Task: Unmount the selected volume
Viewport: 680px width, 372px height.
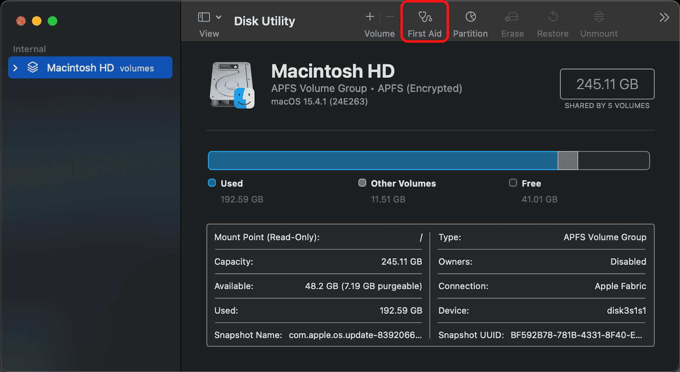Action: [598, 17]
